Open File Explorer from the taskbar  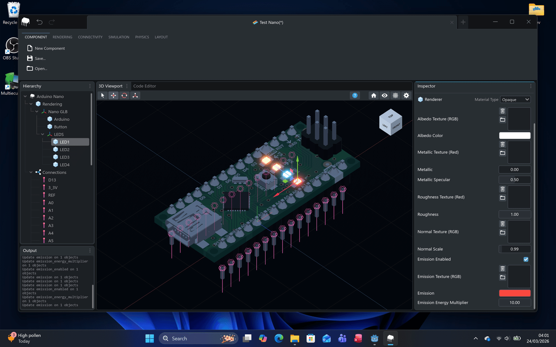[x=295, y=338]
